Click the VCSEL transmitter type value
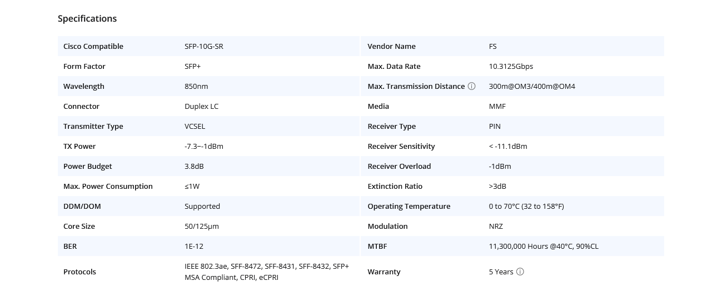 [x=195, y=126]
